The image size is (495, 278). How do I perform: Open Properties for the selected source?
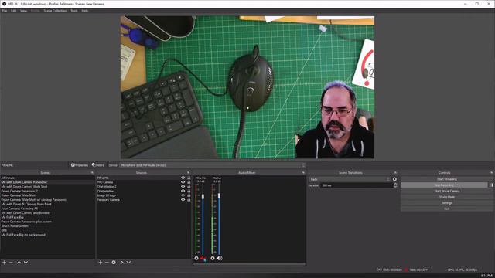click(x=80, y=165)
